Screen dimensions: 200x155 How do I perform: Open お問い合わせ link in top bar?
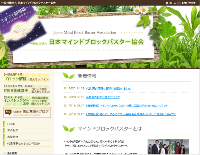pos(188,3)
